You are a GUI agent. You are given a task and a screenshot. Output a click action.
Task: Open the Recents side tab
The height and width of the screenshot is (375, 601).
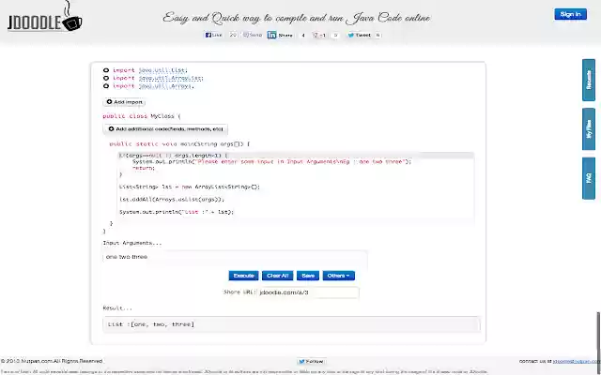pyautogui.click(x=589, y=80)
